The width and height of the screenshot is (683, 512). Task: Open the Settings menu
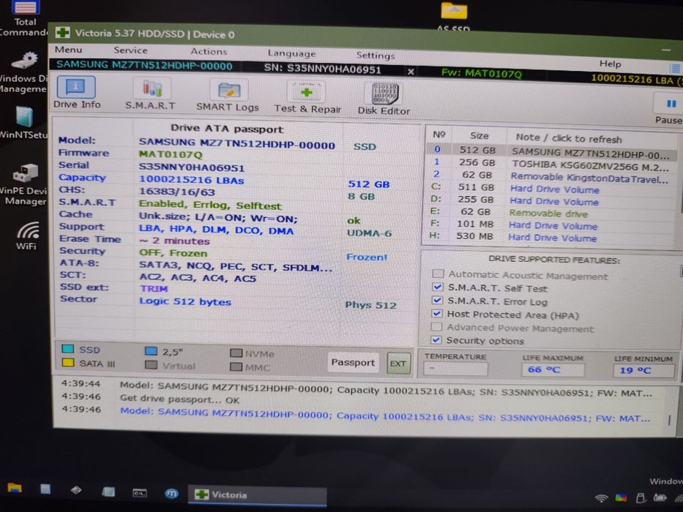click(375, 56)
